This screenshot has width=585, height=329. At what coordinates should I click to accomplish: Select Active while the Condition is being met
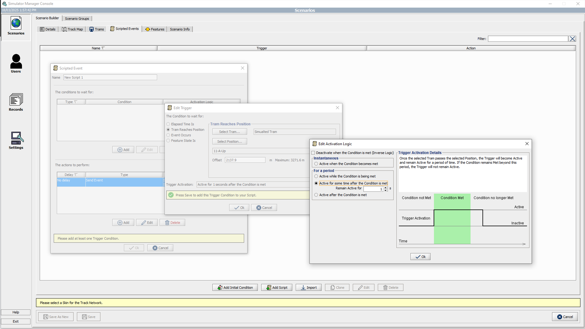(x=316, y=176)
